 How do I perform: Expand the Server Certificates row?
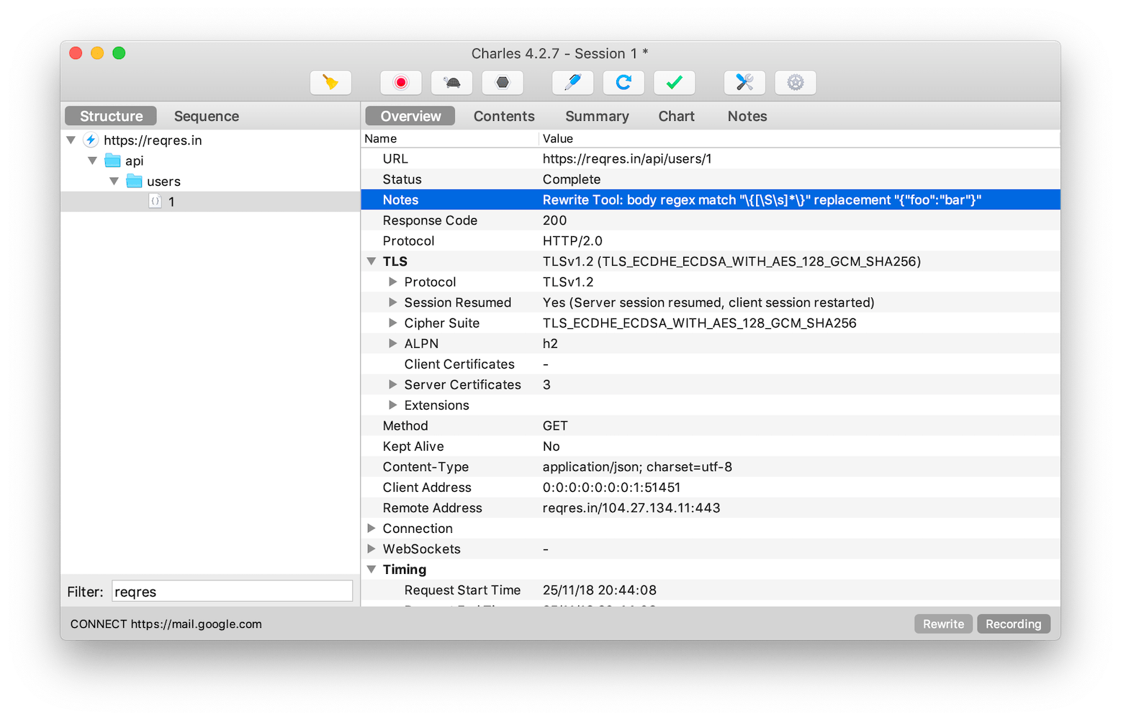coord(393,384)
